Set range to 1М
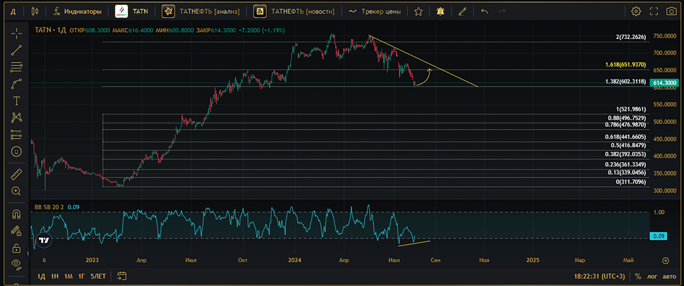 click(68, 276)
